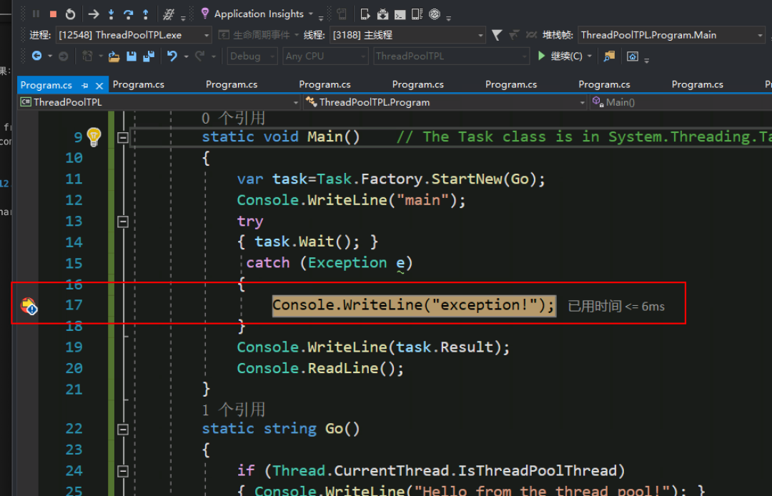
Task: Click the 生命周期事件 lifecycle events button
Action: coord(254,35)
